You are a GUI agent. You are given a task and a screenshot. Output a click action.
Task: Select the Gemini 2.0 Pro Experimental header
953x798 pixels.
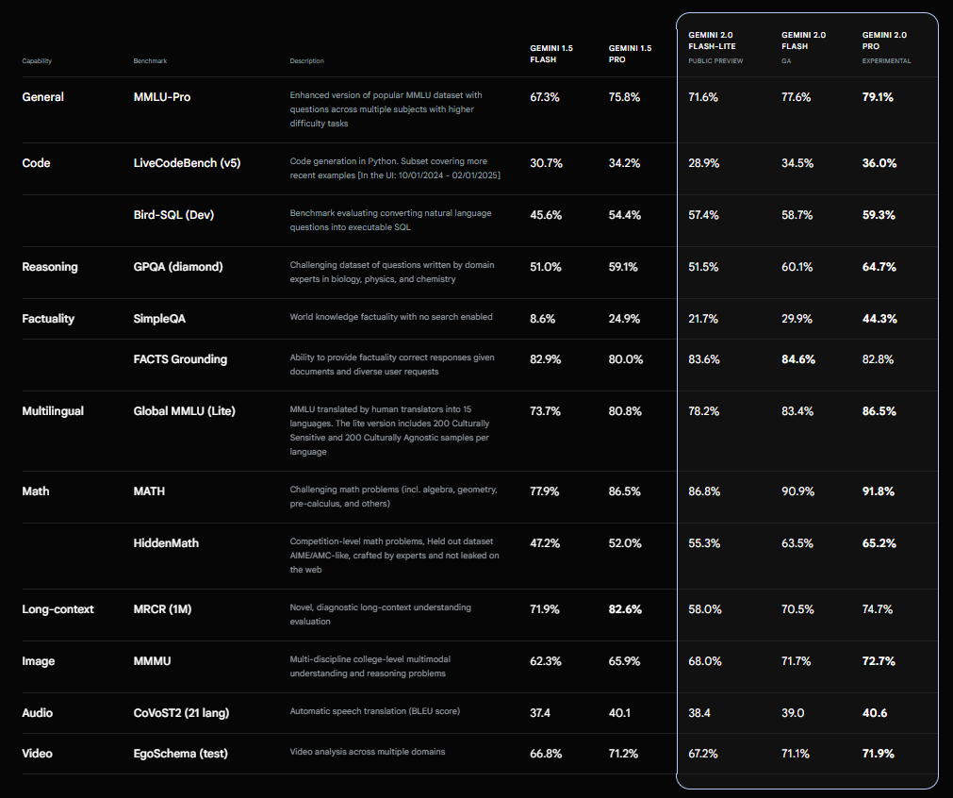[x=886, y=41]
